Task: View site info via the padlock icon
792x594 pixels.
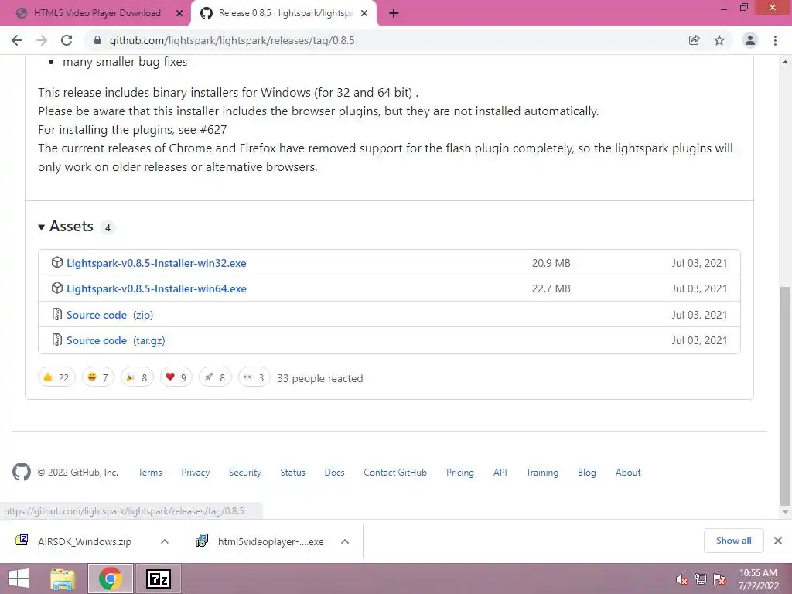Action: [97, 40]
